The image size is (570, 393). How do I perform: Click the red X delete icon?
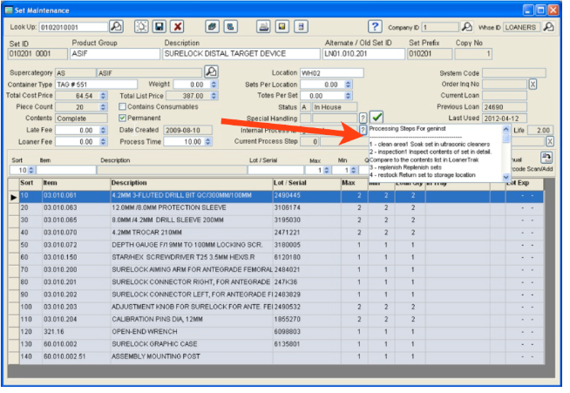tap(177, 26)
